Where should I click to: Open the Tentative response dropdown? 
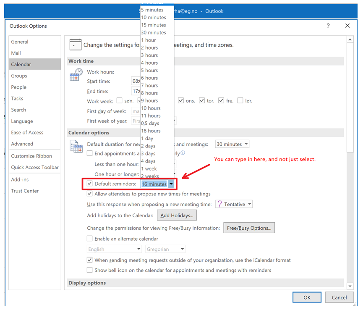click(234, 204)
